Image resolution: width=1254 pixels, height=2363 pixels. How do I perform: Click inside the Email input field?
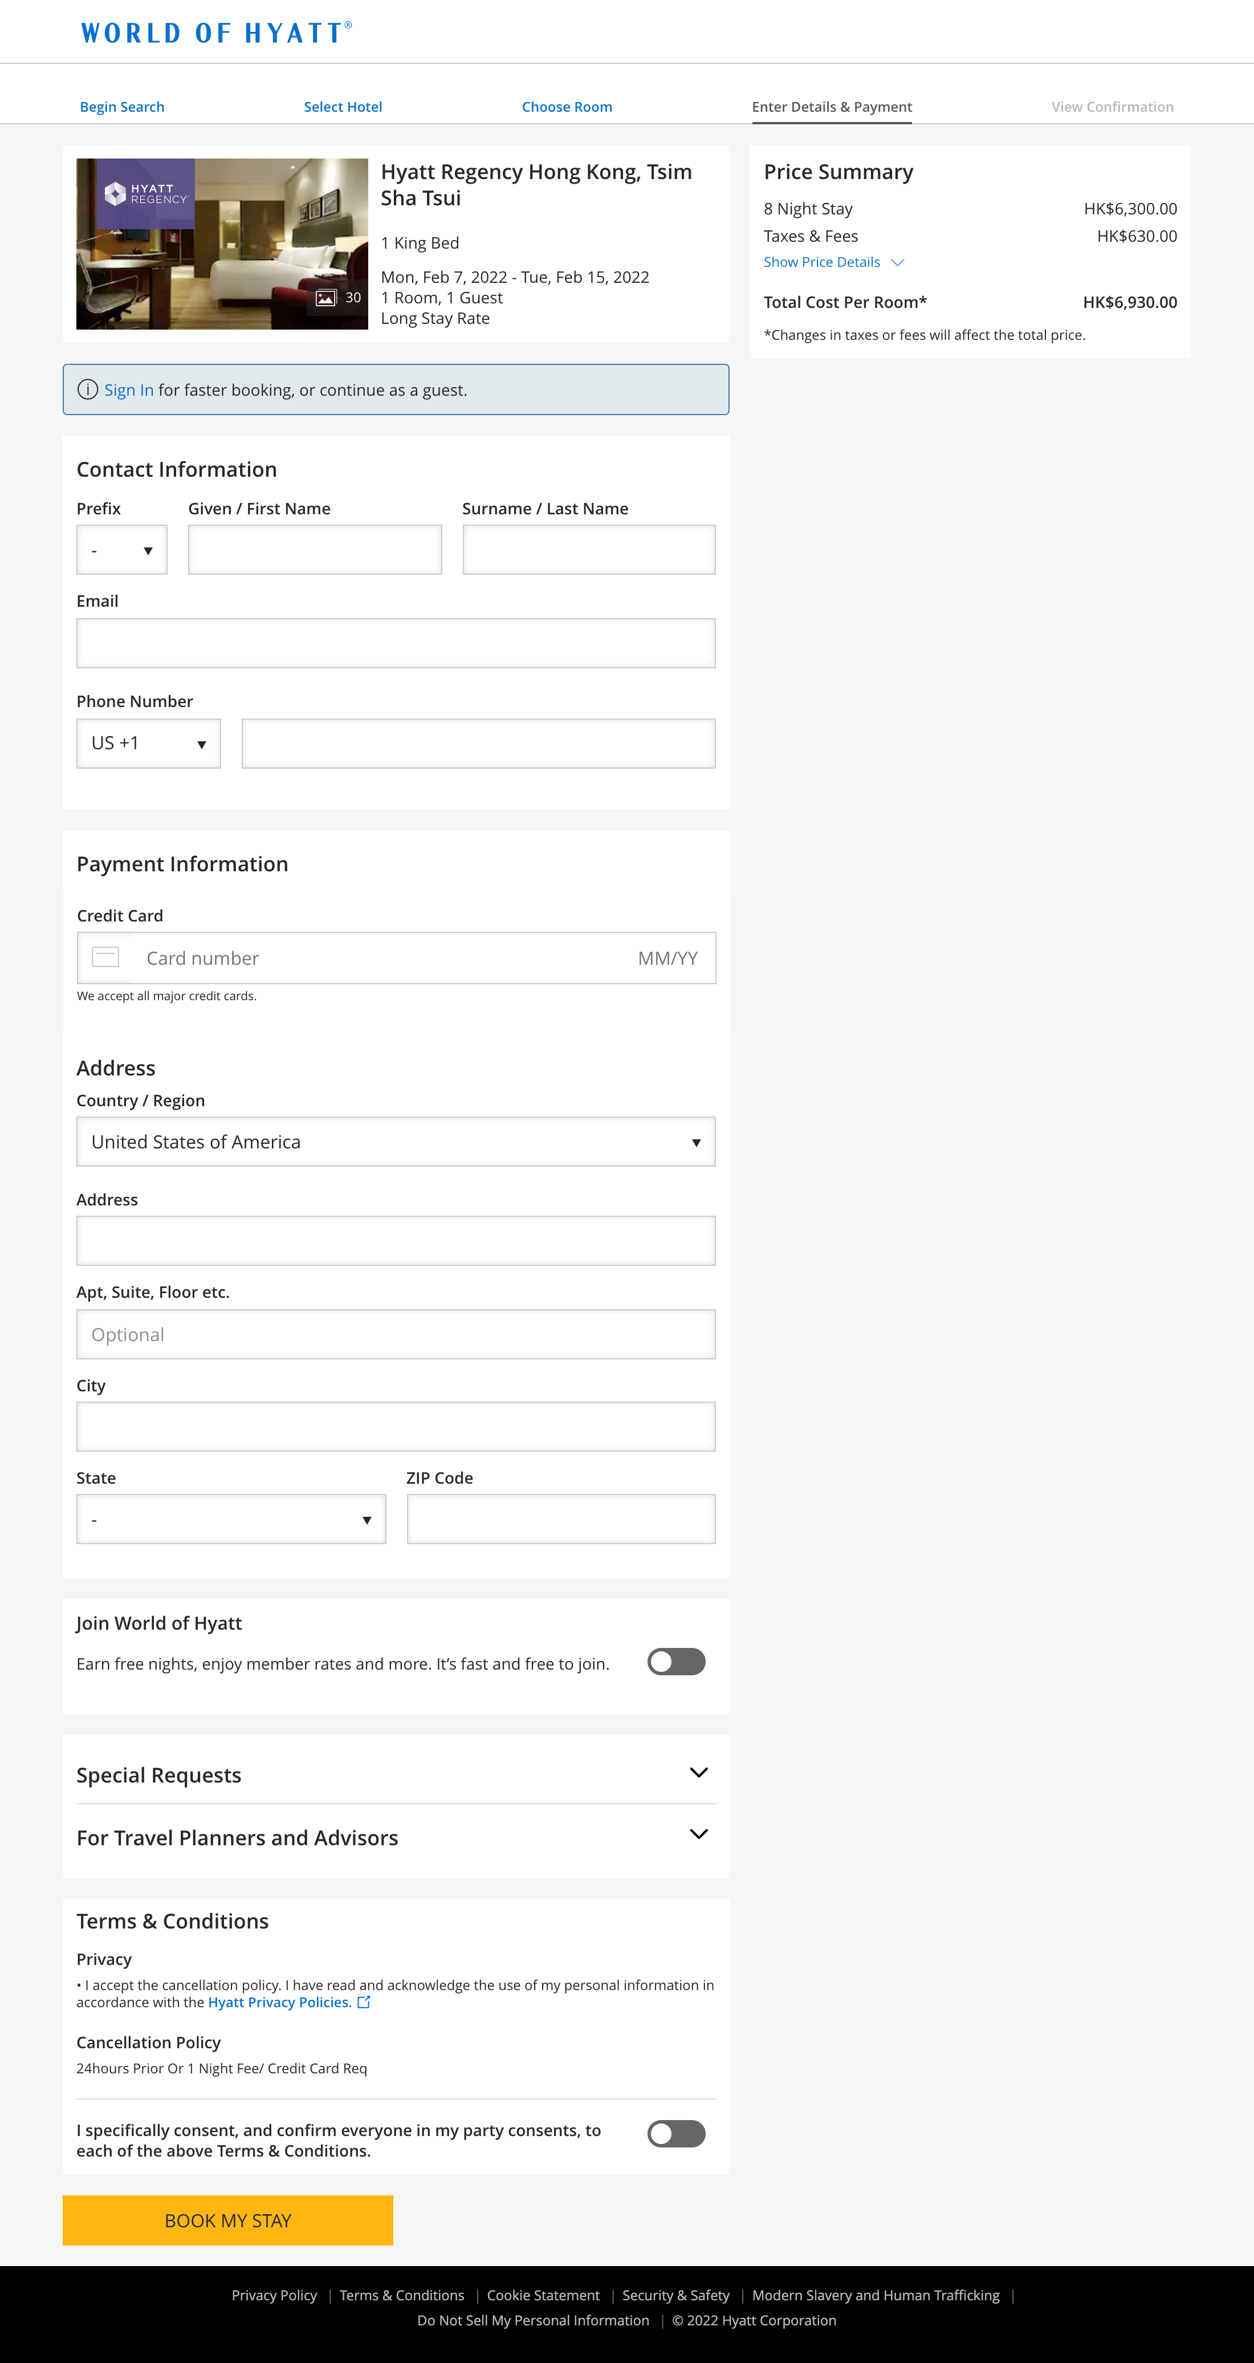tap(395, 642)
